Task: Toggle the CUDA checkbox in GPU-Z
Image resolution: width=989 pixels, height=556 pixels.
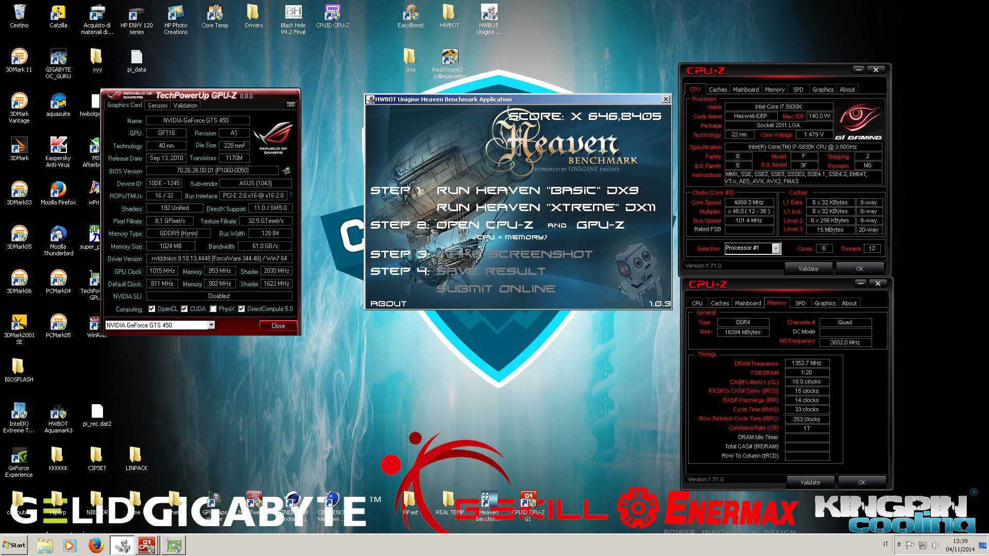Action: (184, 309)
